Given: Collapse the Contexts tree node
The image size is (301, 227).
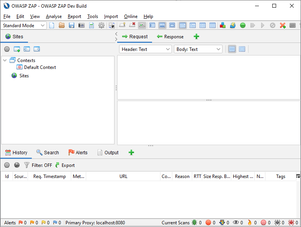Looking at the screenshot, I should [5, 60].
